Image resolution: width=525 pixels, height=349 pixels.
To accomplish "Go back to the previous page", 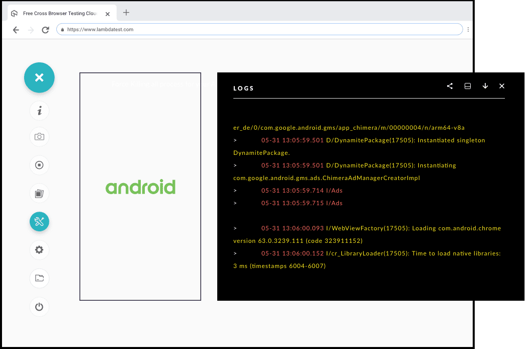I will [16, 30].
